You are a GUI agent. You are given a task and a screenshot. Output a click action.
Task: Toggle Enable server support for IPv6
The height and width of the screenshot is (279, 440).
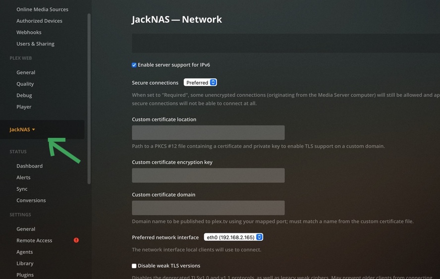point(134,65)
